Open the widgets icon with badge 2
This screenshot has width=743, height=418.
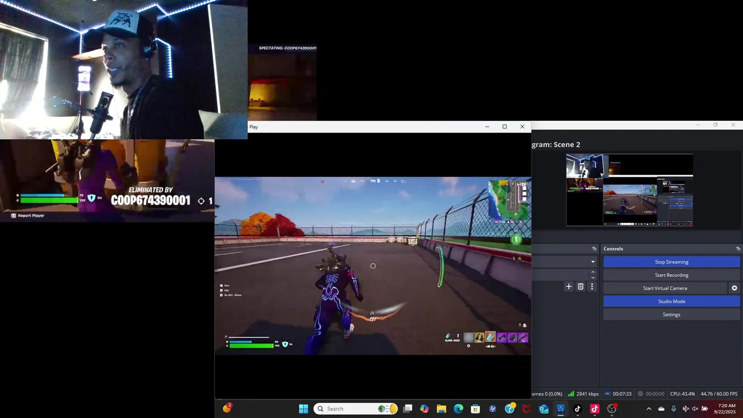[x=227, y=408]
